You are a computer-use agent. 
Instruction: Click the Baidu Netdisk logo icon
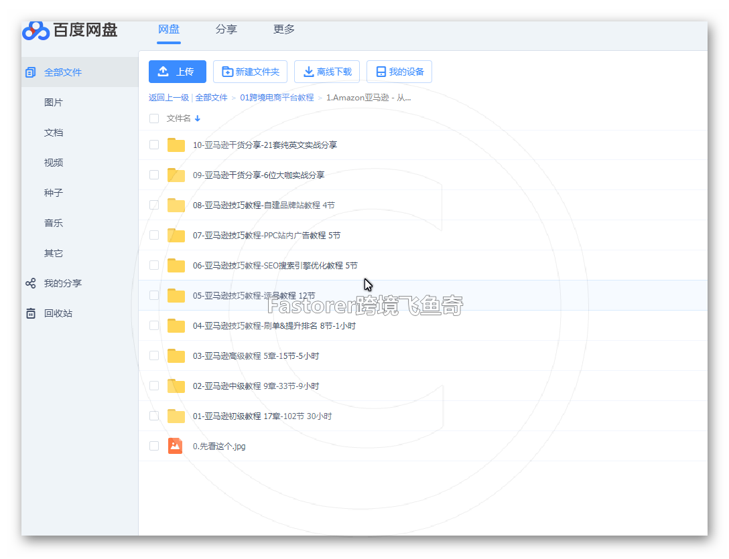tap(36, 31)
